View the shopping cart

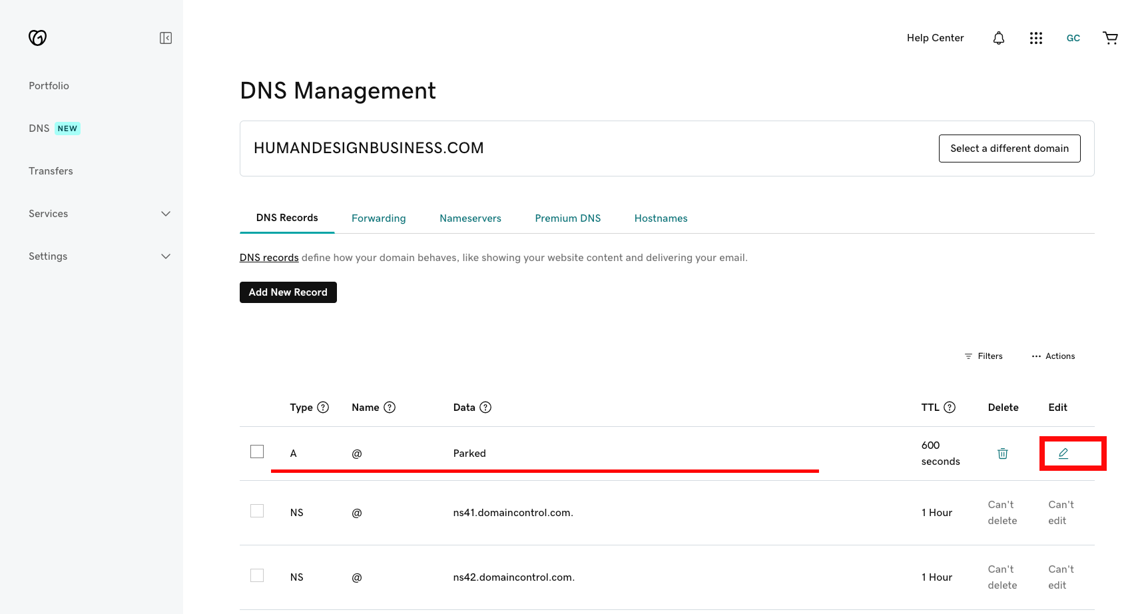click(1110, 38)
